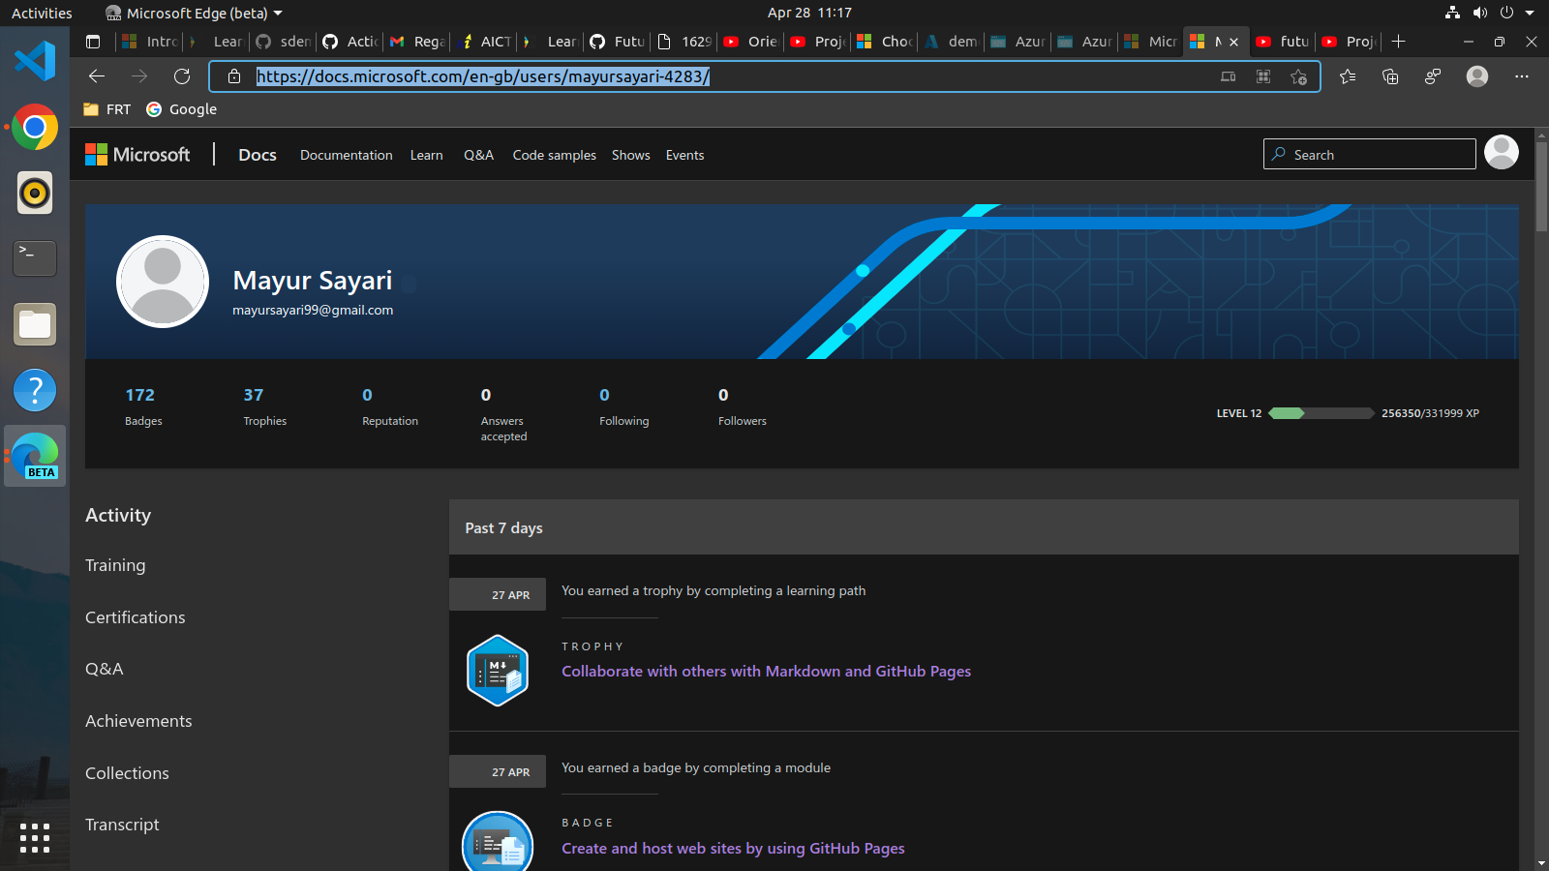Image resolution: width=1549 pixels, height=871 pixels.
Task: Open Edge profile avatar in toolbar
Action: point(1477,76)
